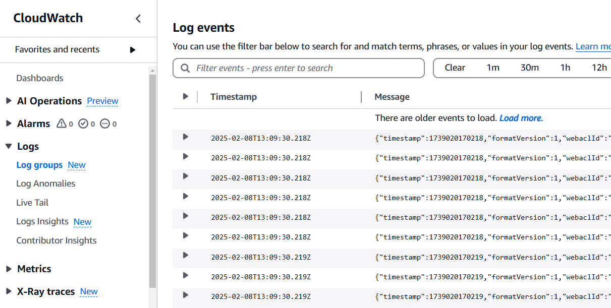Screen dimensions: 611x308
Task: Click the in-alarm triangle warning icon
Action: (62, 124)
